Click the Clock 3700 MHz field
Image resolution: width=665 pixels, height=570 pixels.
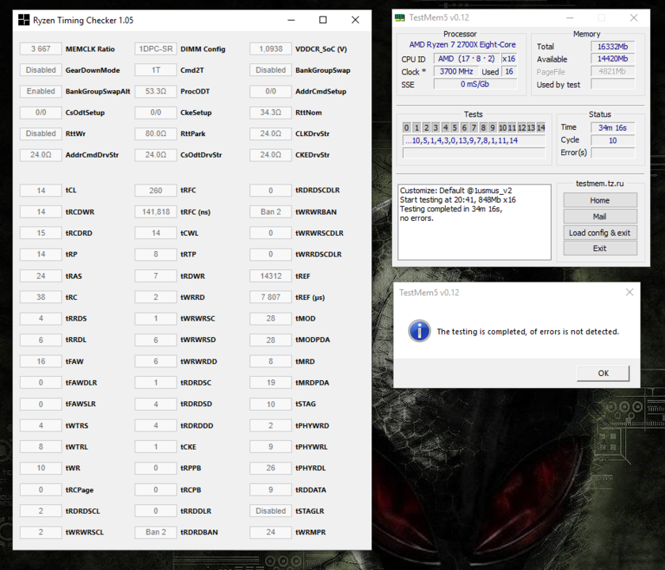coord(456,71)
